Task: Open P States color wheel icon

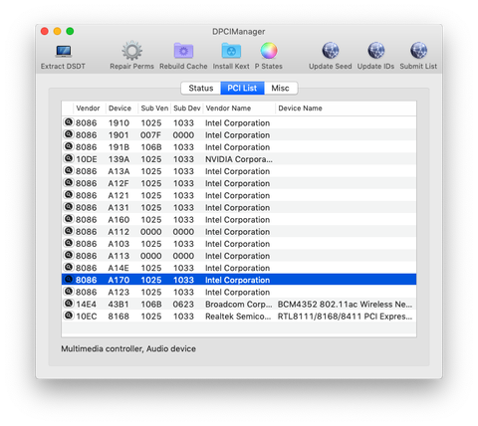Action: [x=269, y=51]
